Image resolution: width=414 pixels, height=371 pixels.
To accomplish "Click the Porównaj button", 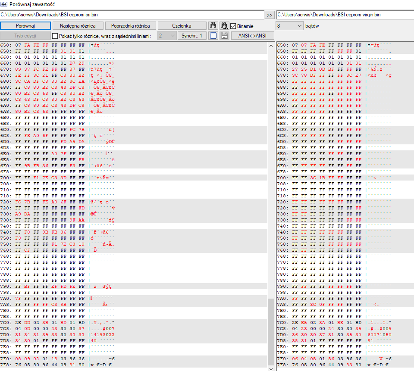I will click(x=25, y=25).
